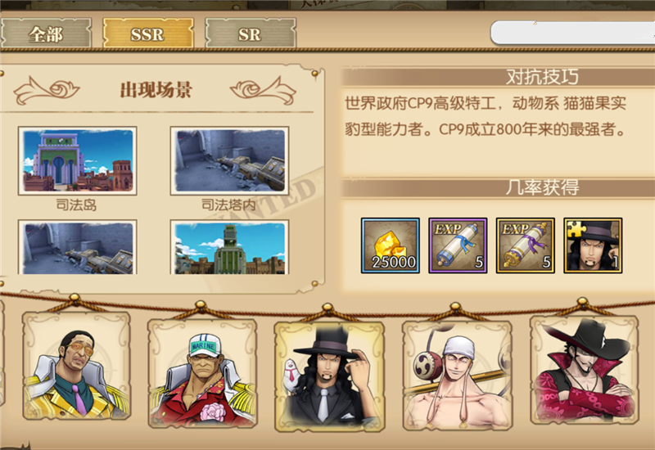Select the Kizaru character portrait card
This screenshot has height=450, width=655.
point(76,366)
